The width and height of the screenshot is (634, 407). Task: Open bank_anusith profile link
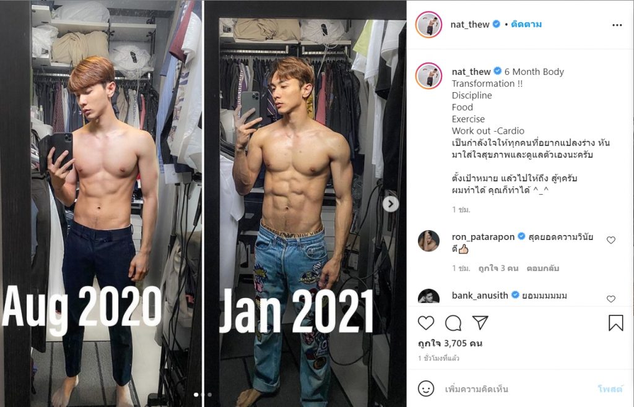pos(480,296)
